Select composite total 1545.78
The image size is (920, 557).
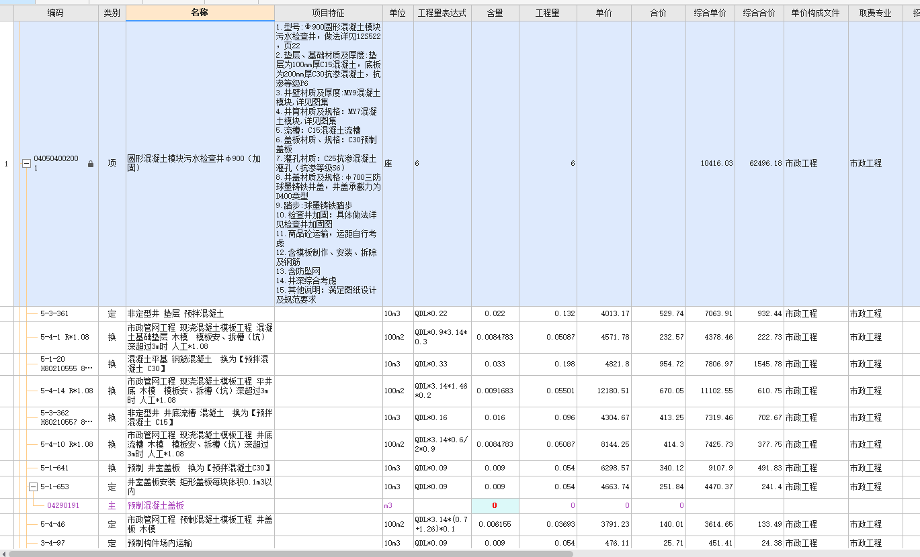[759, 364]
